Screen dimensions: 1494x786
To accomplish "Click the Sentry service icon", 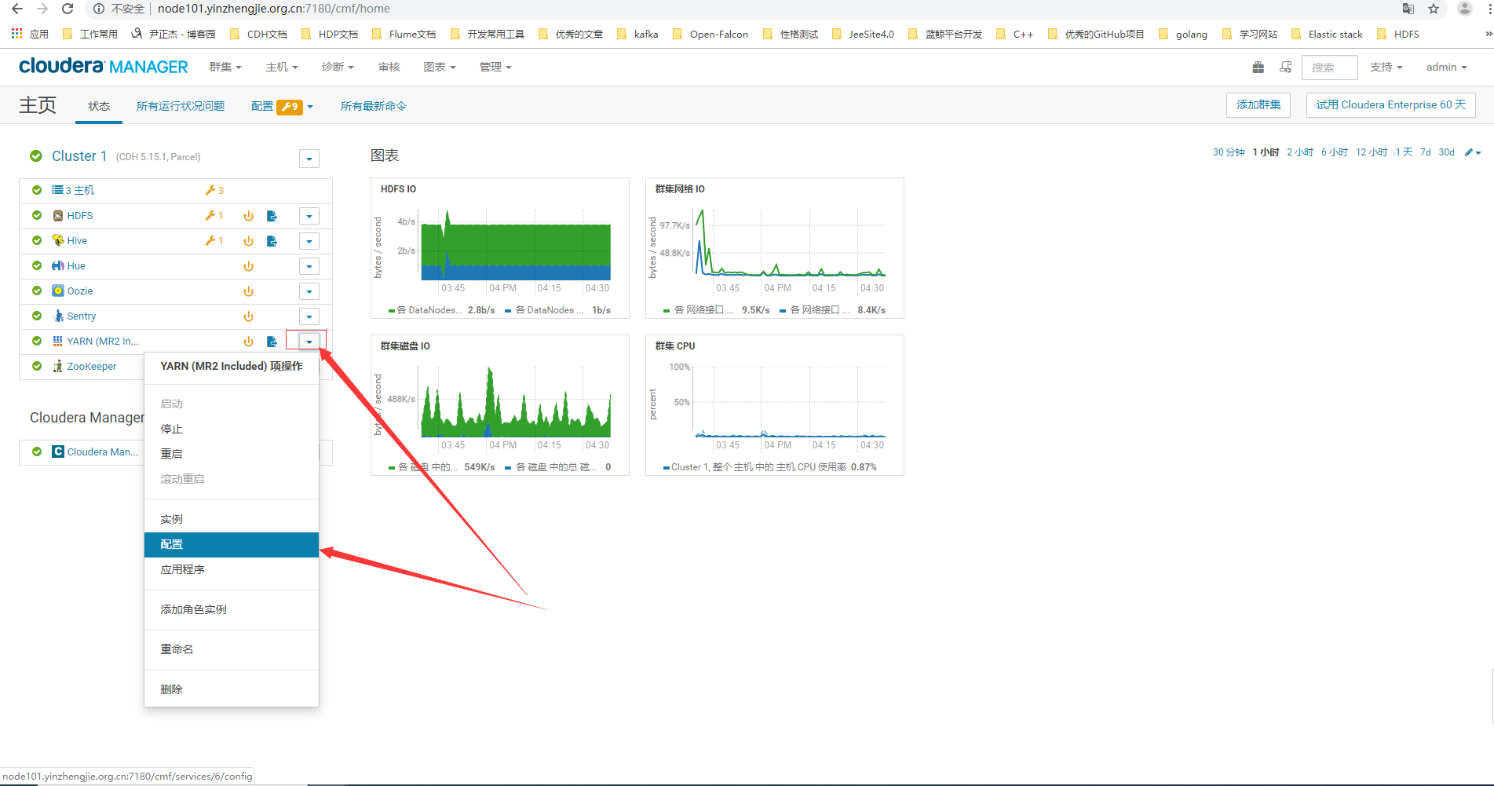I will tap(58, 316).
